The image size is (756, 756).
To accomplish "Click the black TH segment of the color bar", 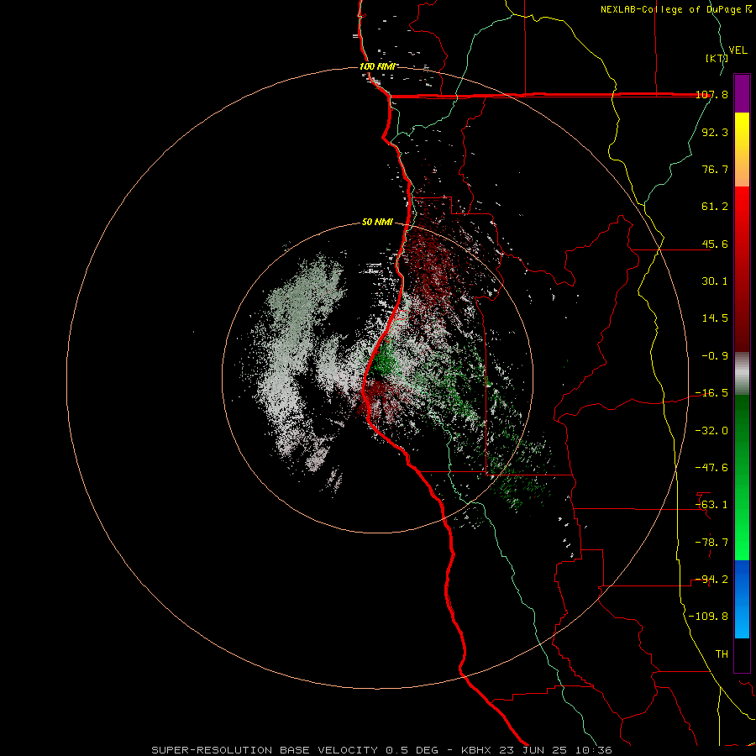I will (x=742, y=655).
